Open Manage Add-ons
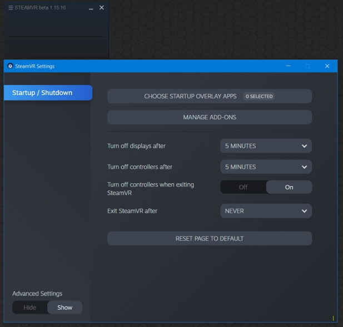Viewport: 343px width, 327px height. coord(209,117)
